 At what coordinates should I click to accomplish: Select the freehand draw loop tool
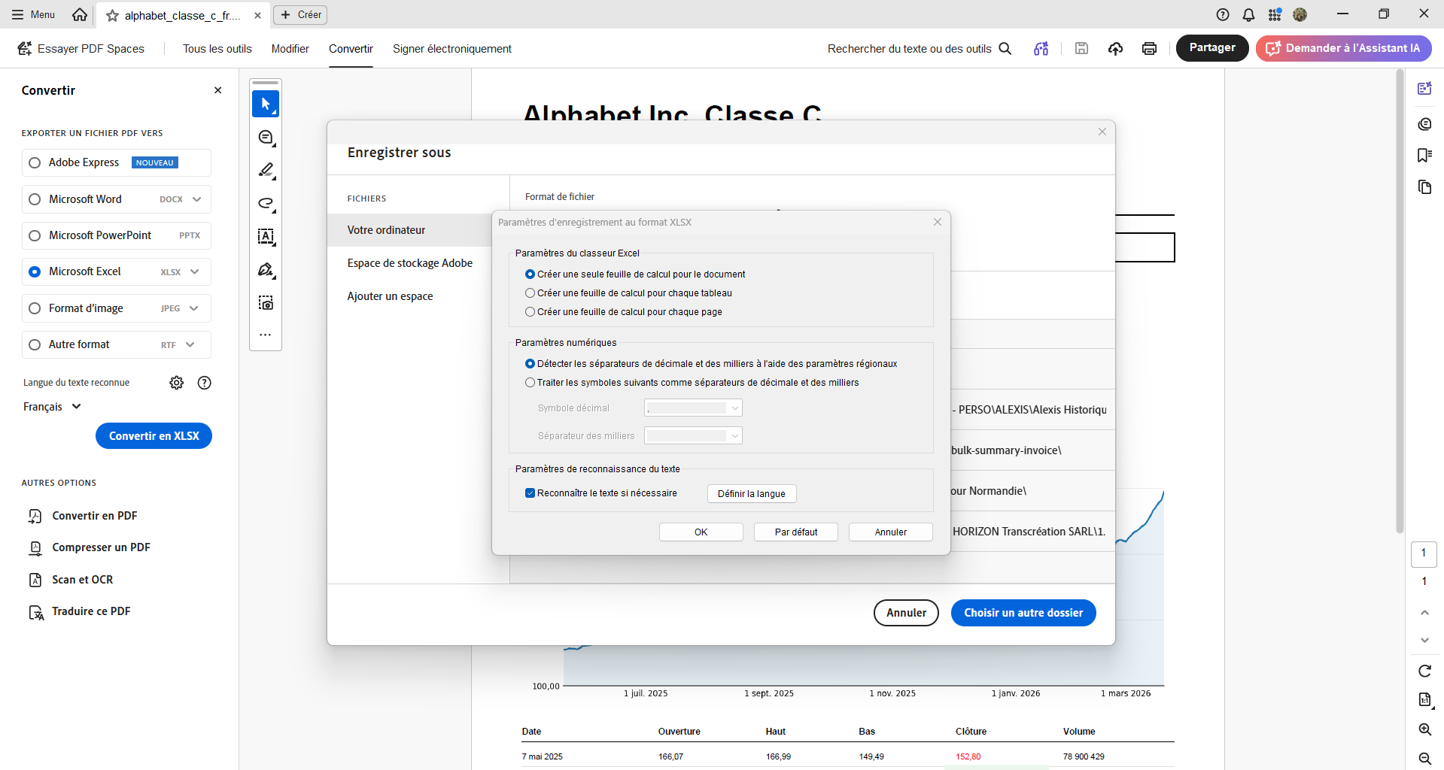[x=266, y=204]
